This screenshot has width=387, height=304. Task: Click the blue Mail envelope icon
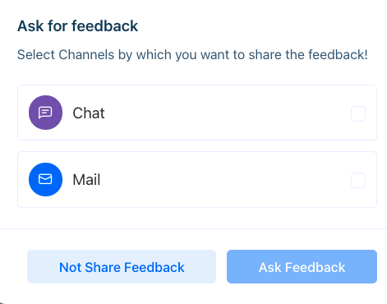[x=45, y=179]
